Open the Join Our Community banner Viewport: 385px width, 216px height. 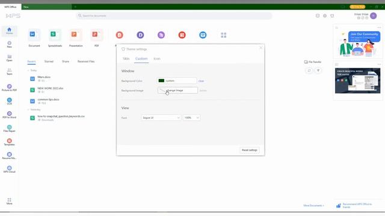coord(358,44)
